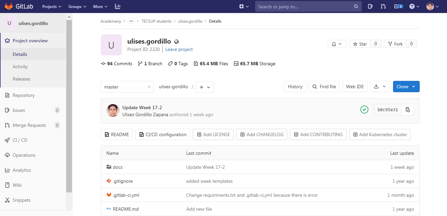Star the project
Image resolution: width=447 pixels, height=216 pixels.
click(360, 44)
